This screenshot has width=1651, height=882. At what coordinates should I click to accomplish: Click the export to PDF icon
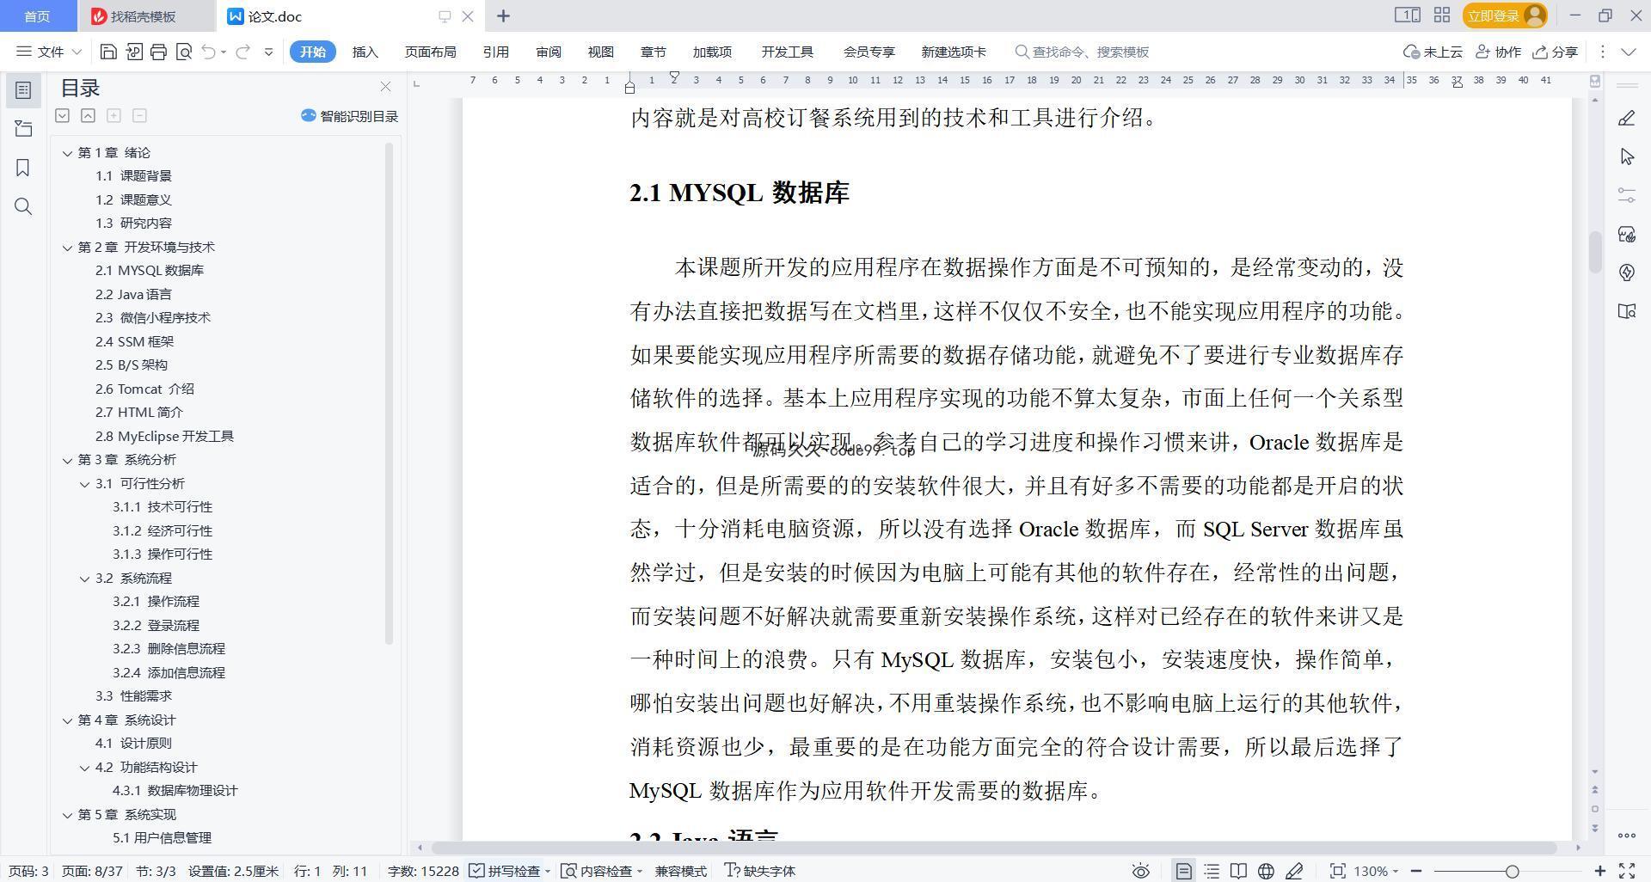[x=133, y=52]
